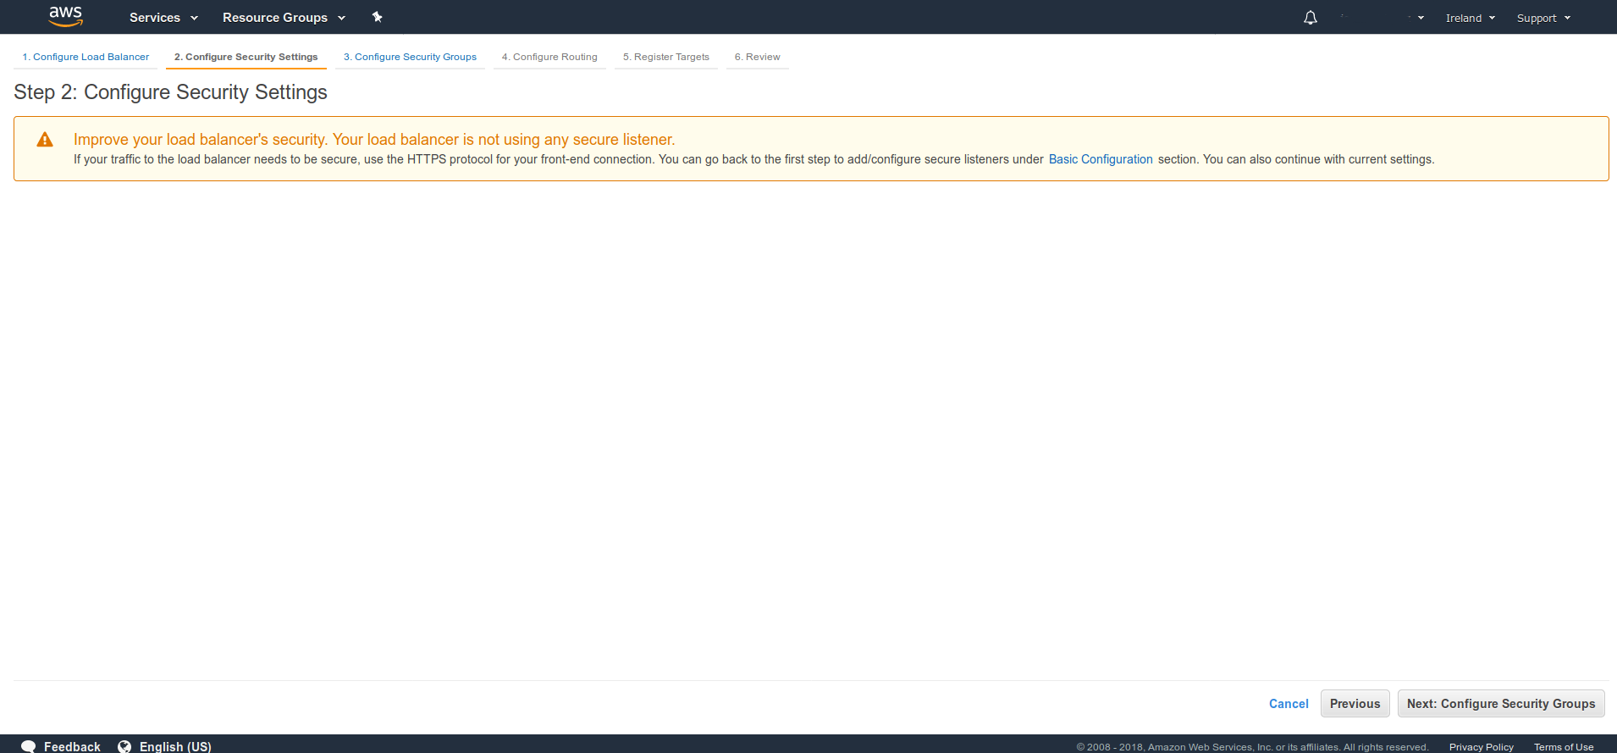Click Next: Configure Security Groups button

pos(1500,704)
